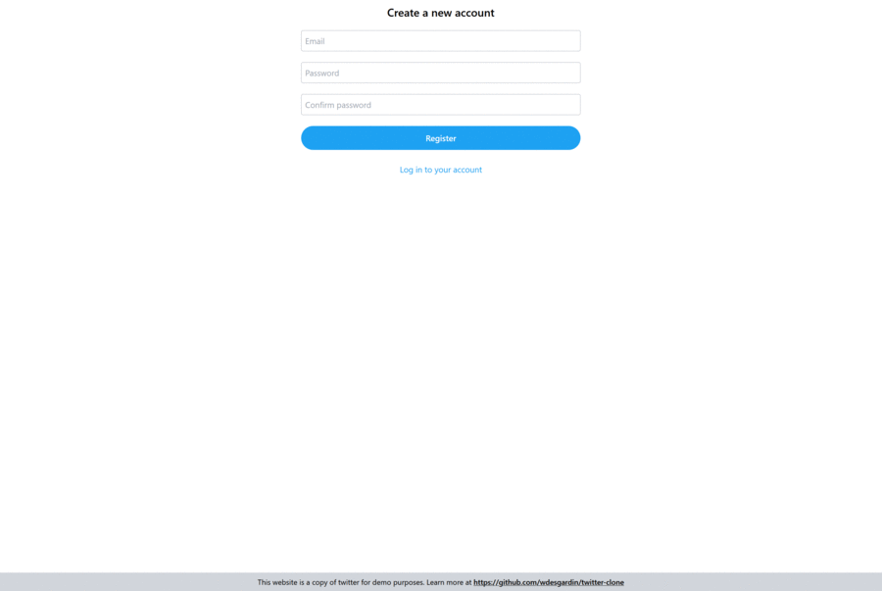This screenshot has height=591, width=882.
Task: Click the word Register on the blue button
Action: pyautogui.click(x=440, y=138)
